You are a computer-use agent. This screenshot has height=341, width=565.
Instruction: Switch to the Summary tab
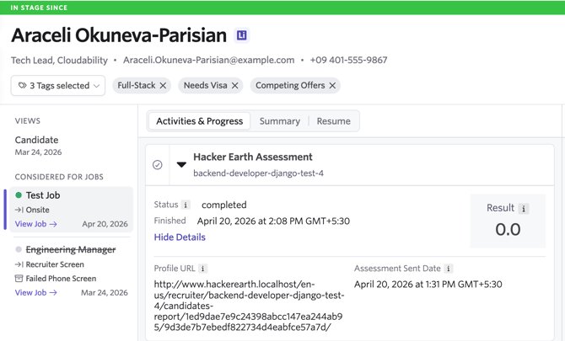click(280, 121)
